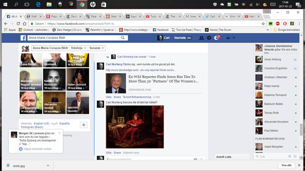Open the chat settings gear icon
The image size is (305, 171).
pos(289,156)
